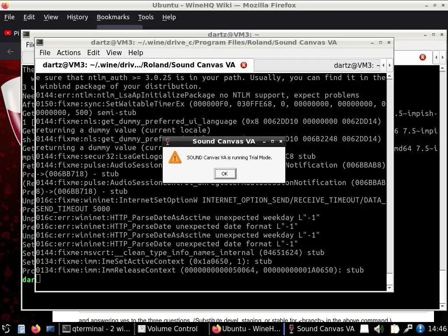
Task: Open the Edit menu in front qterminal window
Action: click(94, 53)
